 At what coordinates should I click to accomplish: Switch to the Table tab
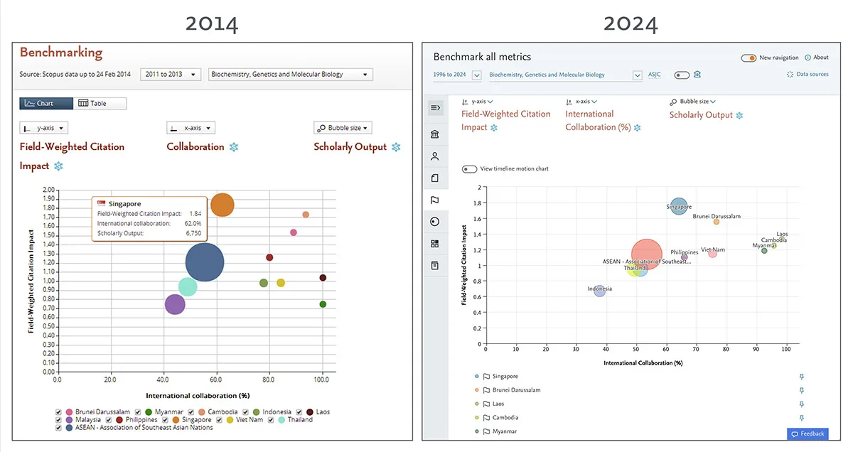[x=100, y=104]
